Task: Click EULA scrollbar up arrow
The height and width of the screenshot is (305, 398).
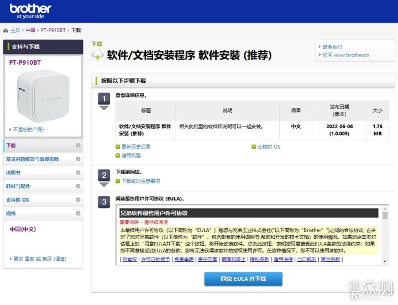Action: tap(385, 209)
